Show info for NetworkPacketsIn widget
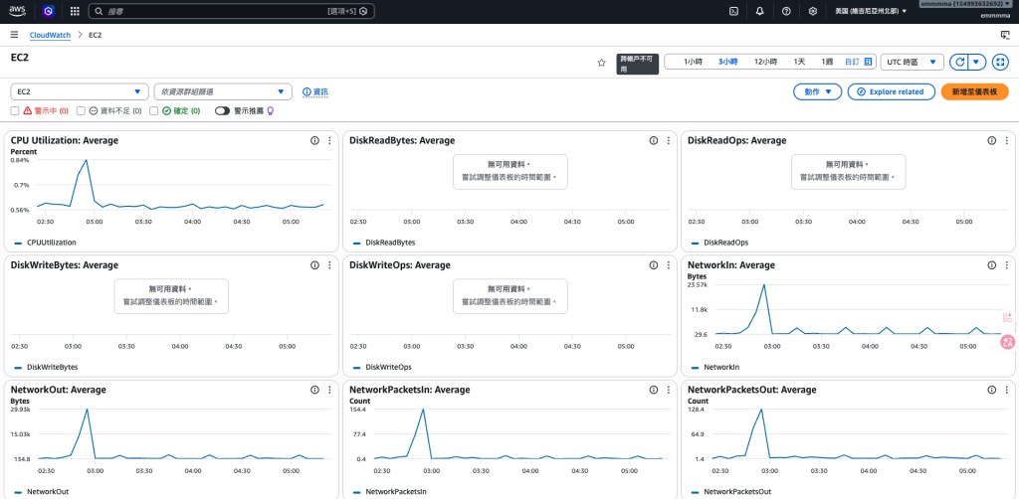Viewport: 1019px width, 499px height. [x=654, y=390]
